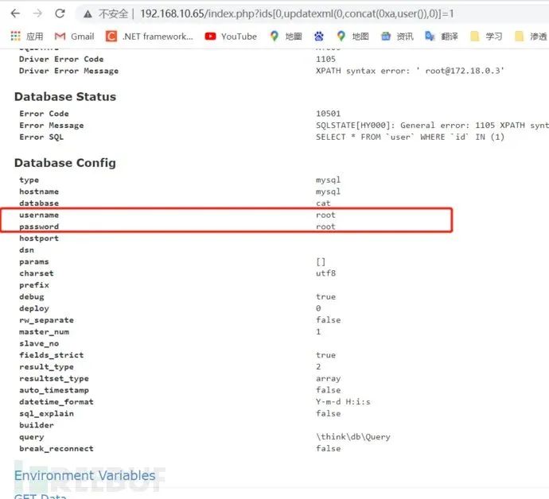Screen dimensions: 549x499
Task: Reload the page with the refresh icon
Action: (x=60, y=14)
